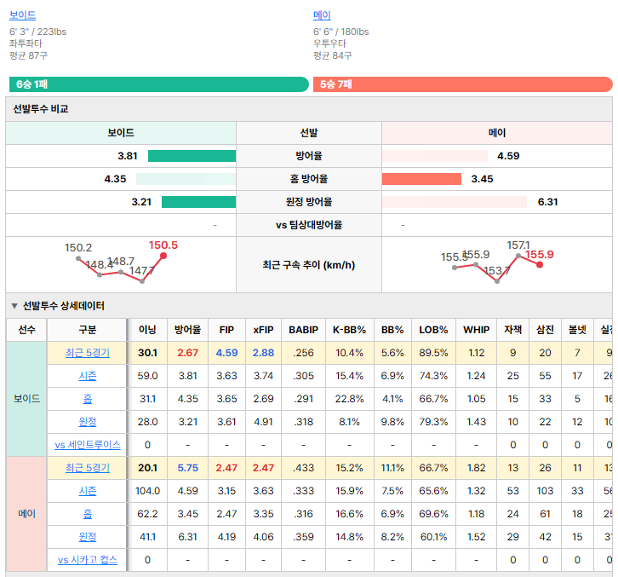Click the 157.1 point on 메이's velocity chart
Viewport: 618px width, 577px height.
(x=518, y=257)
